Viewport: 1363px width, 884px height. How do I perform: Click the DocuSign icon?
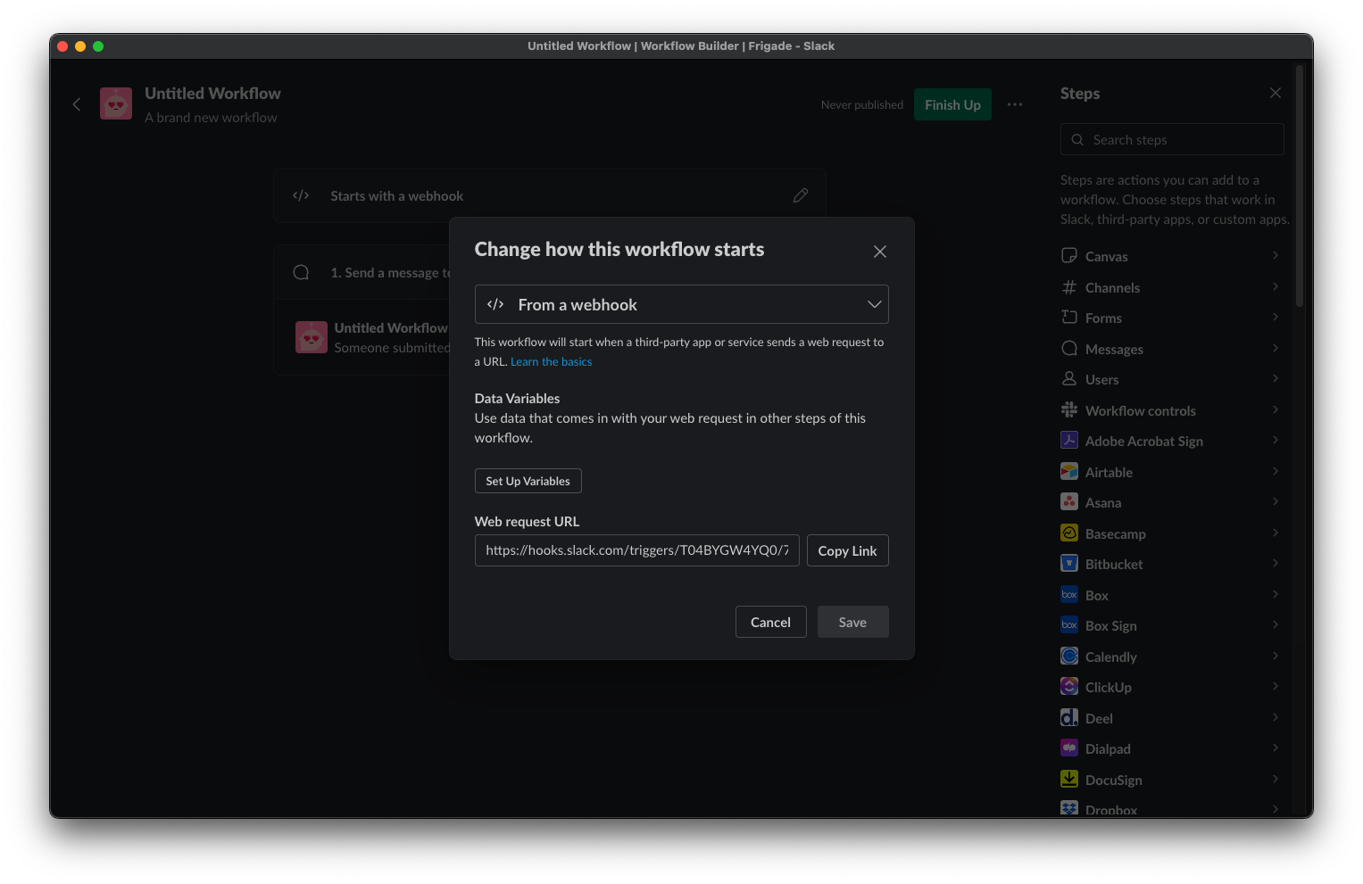[1069, 779]
